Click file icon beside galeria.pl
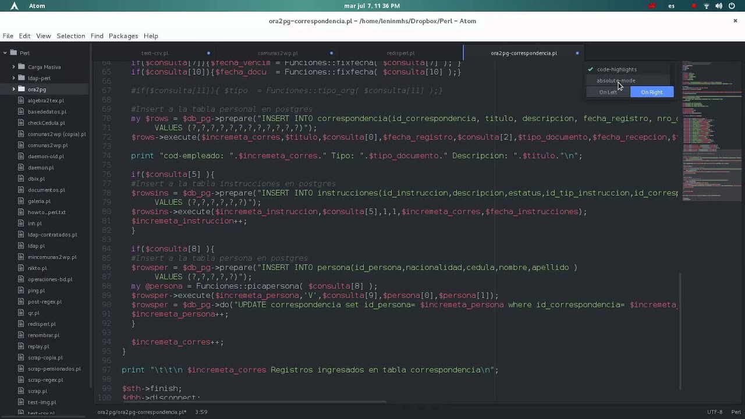 pyautogui.click(x=22, y=201)
